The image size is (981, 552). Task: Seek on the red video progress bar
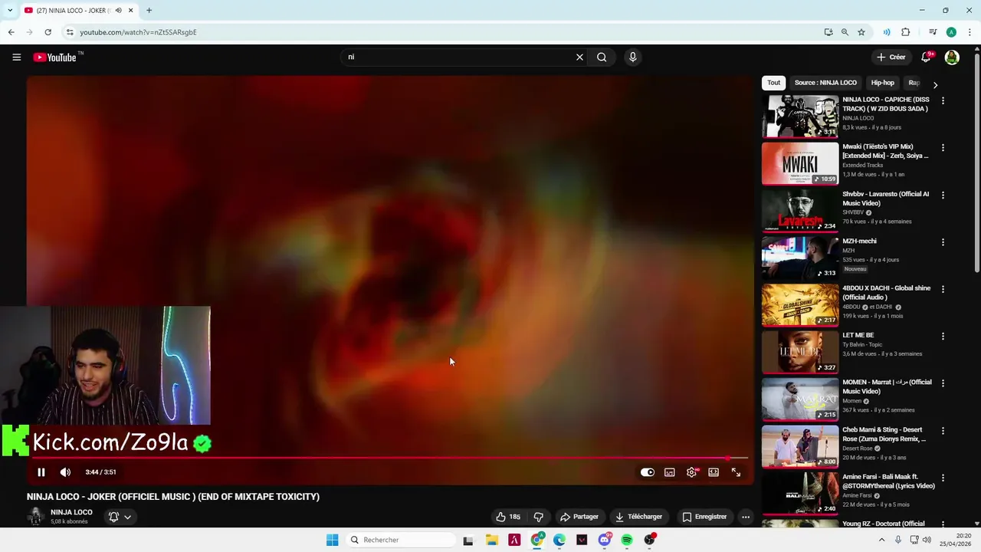coord(390,458)
